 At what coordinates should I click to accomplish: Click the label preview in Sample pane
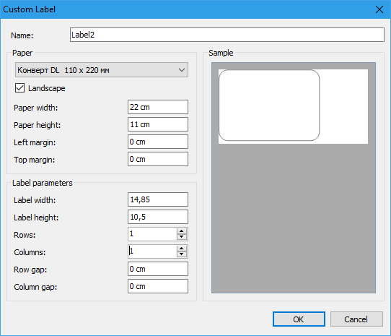pos(269,105)
